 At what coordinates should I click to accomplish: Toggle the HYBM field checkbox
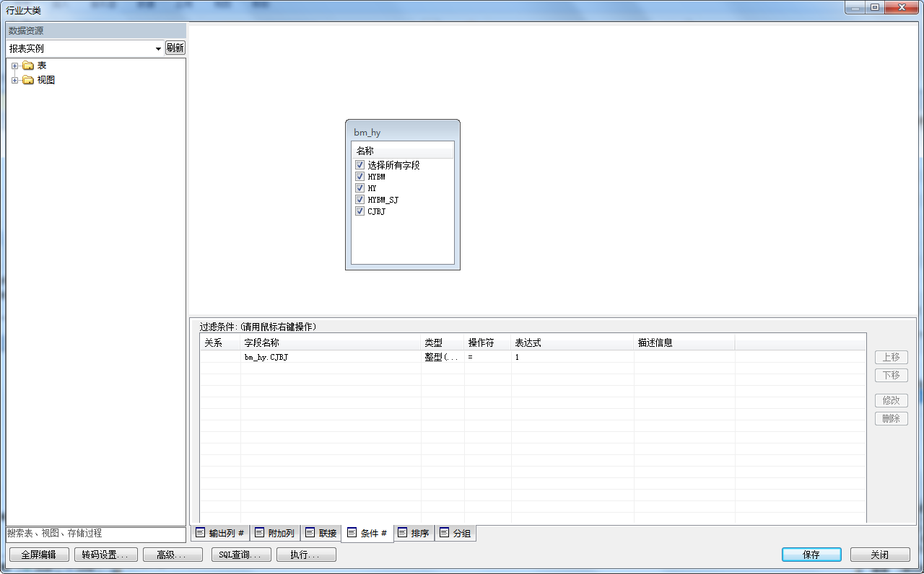(x=359, y=177)
